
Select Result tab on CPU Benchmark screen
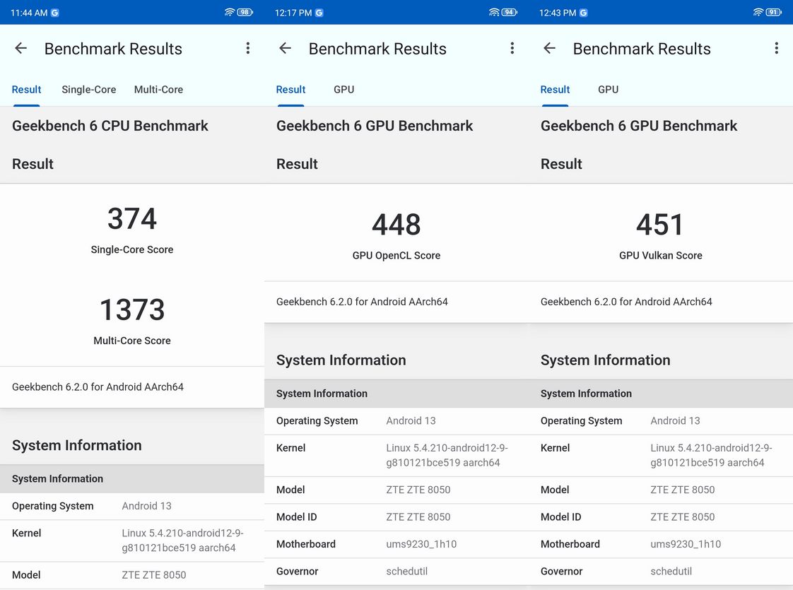(x=26, y=90)
